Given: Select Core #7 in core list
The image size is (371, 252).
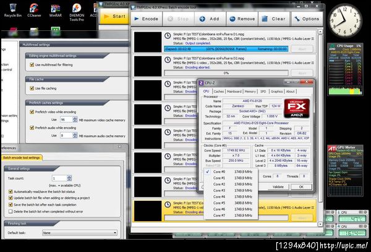Looking at the screenshot, I should click(x=231, y=216).
